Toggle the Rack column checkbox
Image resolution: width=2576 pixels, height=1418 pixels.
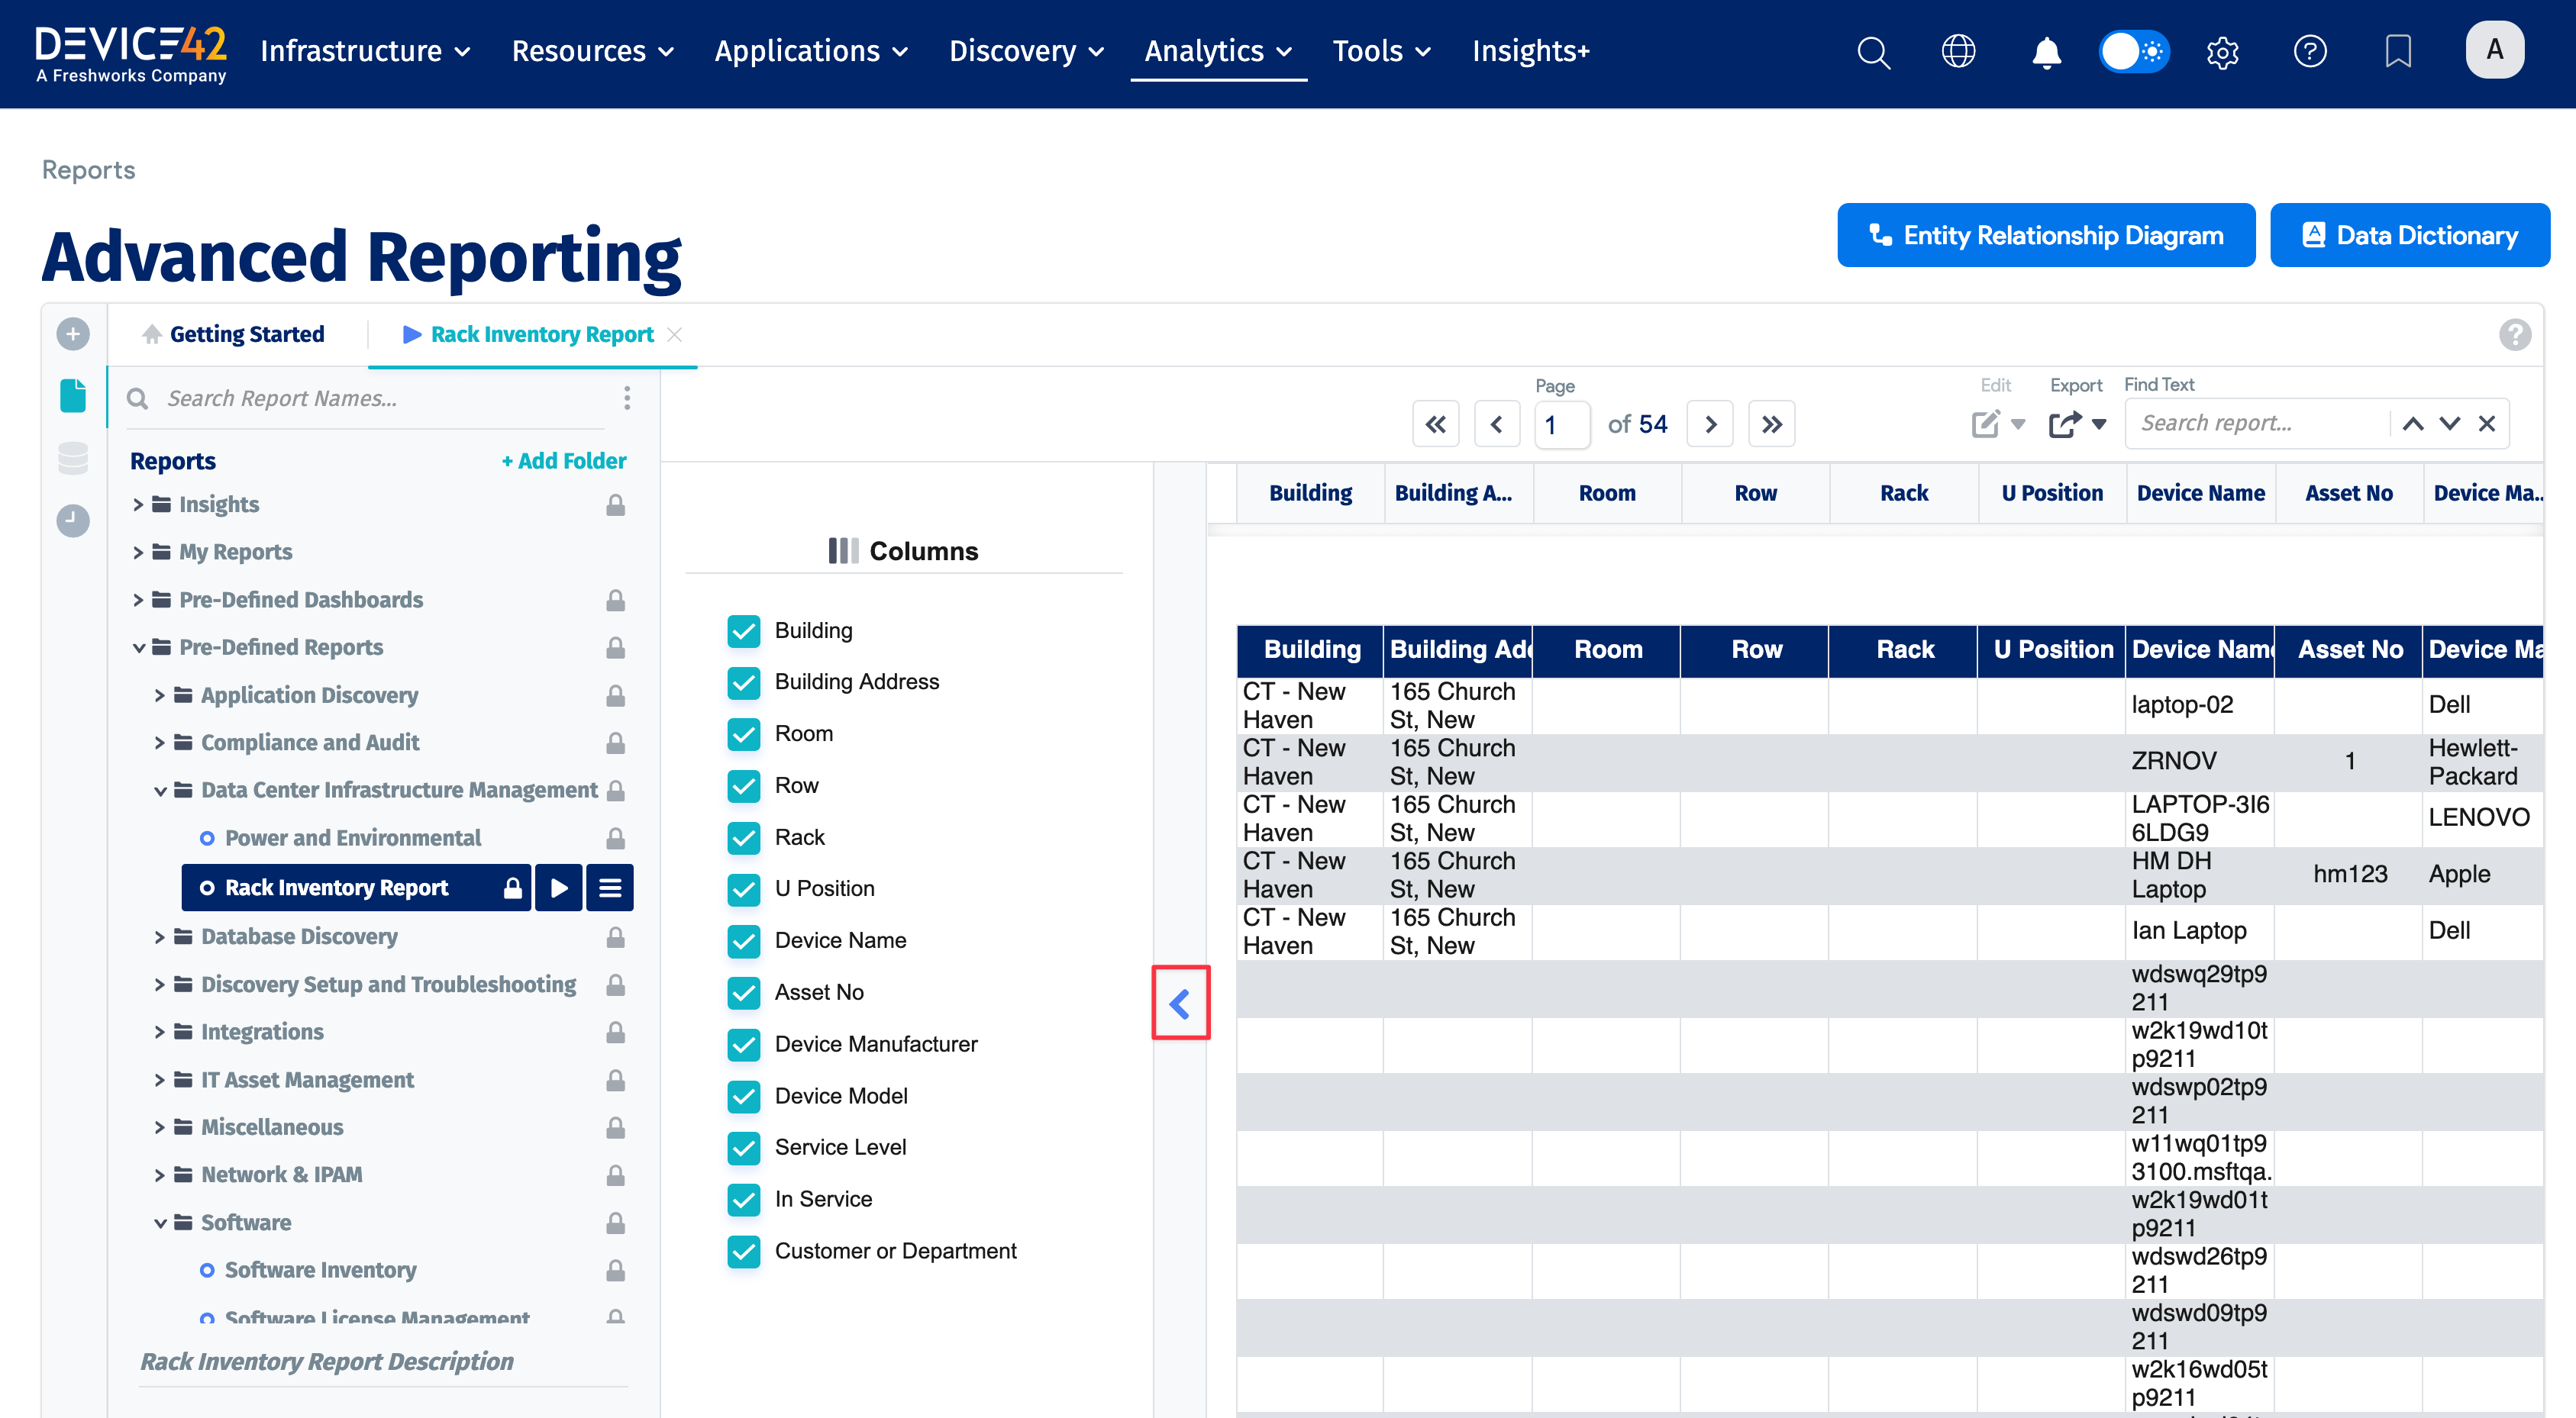pyautogui.click(x=744, y=837)
